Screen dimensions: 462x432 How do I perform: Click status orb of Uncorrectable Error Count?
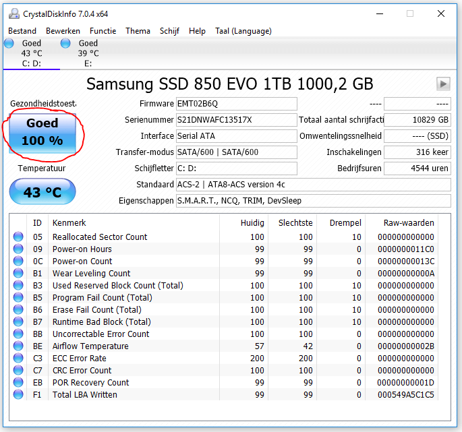(18, 334)
